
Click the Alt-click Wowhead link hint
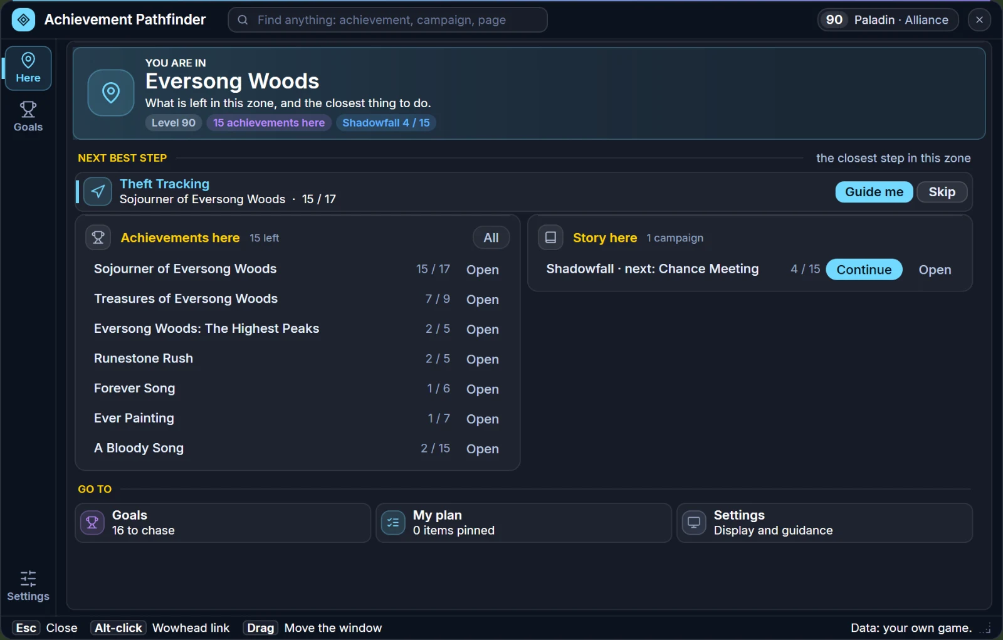point(160,628)
